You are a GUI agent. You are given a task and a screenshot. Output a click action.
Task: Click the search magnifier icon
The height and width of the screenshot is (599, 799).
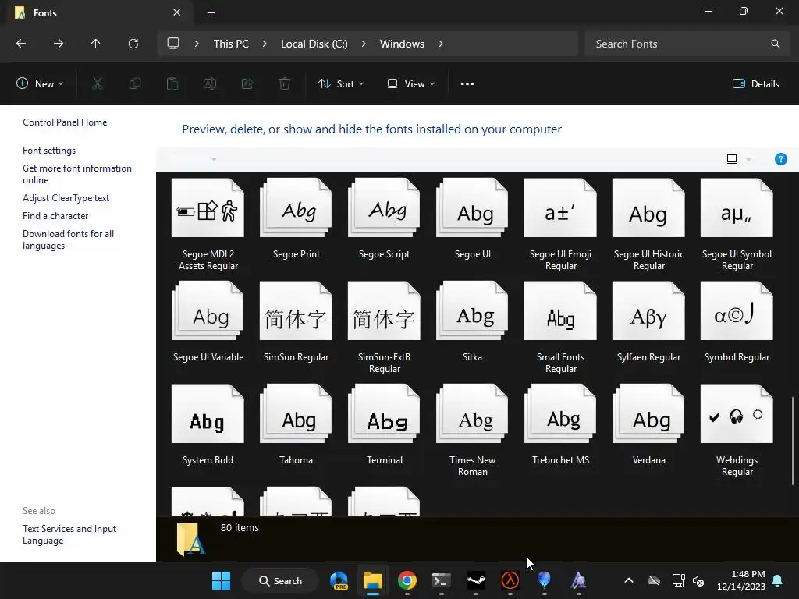point(775,44)
